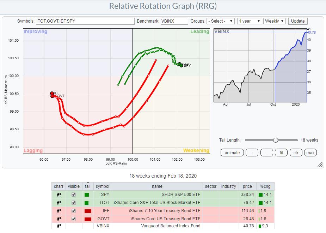The height and width of the screenshot is (233, 326).
Task: Click the minus zoom-out button
Action: [x=267, y=153]
